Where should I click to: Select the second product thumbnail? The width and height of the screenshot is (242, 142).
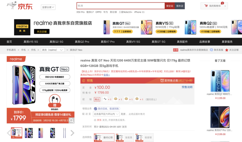(x=29, y=133)
